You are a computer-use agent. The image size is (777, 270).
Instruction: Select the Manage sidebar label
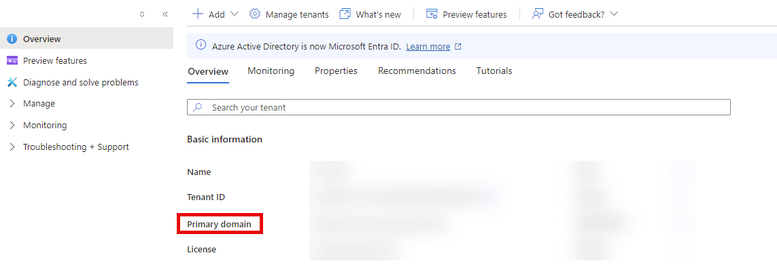point(39,104)
